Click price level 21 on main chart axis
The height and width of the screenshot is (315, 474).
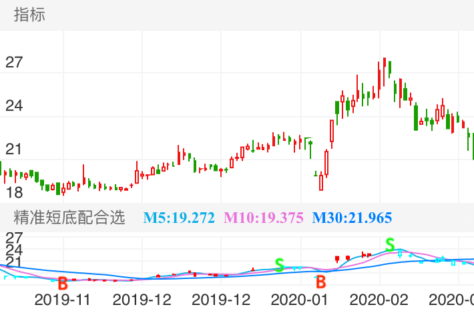14,149
